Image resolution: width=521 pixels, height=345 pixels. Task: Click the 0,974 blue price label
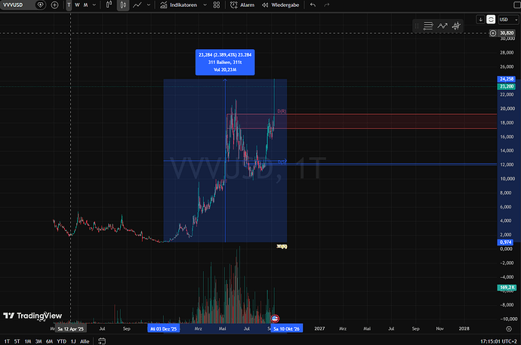coord(505,242)
